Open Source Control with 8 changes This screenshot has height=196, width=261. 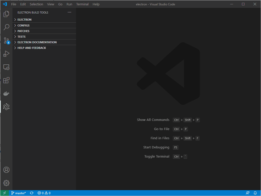[6, 40]
